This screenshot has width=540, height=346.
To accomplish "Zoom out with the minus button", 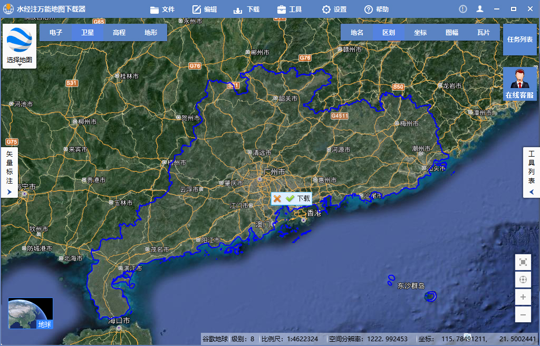I will point(523,314).
